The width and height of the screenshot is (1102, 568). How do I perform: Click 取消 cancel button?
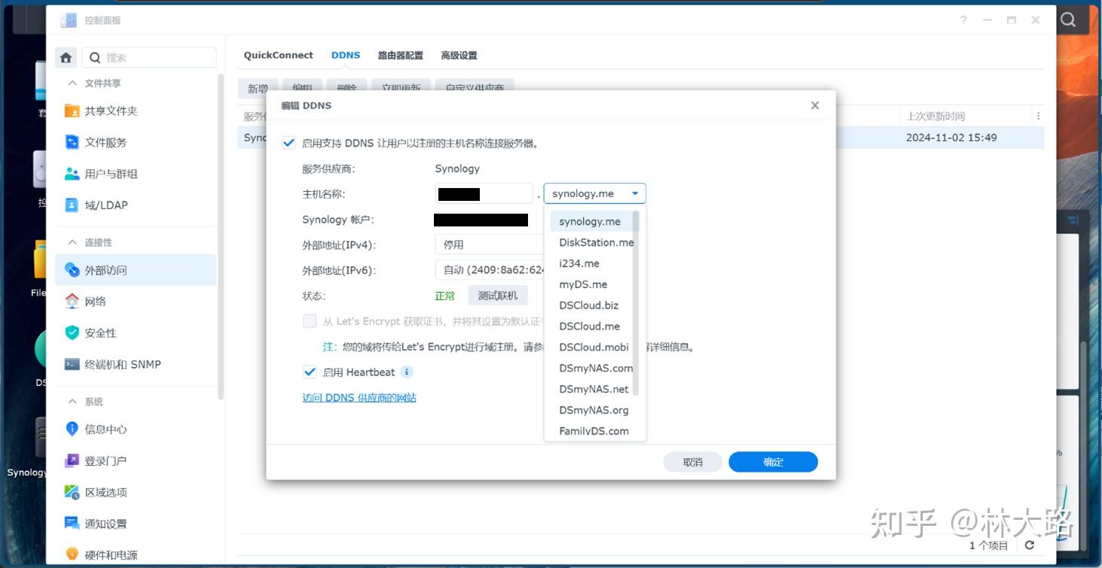coord(692,462)
